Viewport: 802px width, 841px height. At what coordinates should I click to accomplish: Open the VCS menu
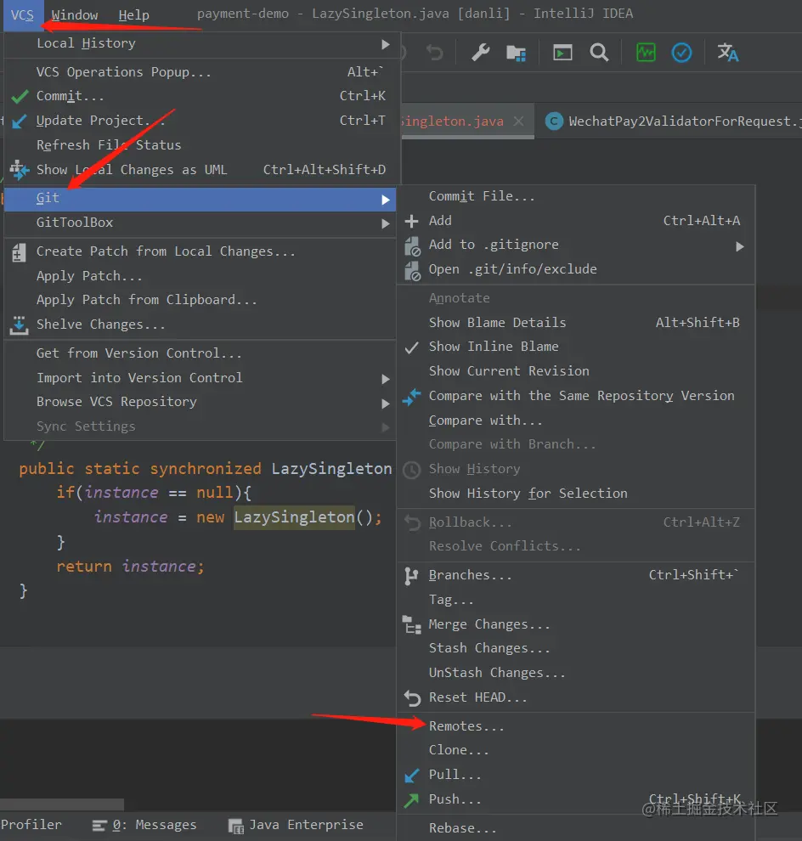(23, 15)
